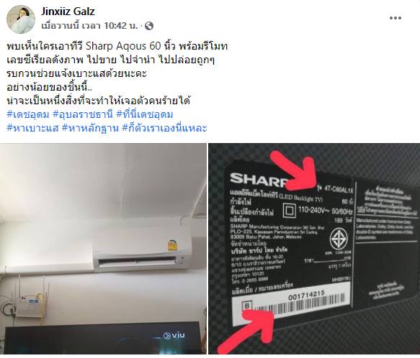Click the Jinxiiz Galz profile picture
Screen dimensions: 420x358
21,19
